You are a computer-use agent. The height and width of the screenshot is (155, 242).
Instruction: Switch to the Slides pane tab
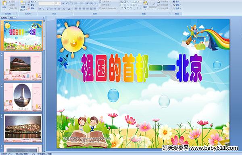click(x=4, y=18)
